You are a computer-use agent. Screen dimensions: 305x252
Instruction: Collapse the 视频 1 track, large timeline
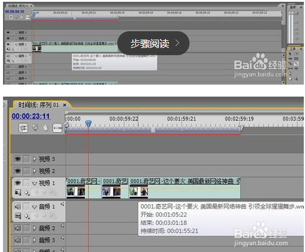tap(34, 183)
